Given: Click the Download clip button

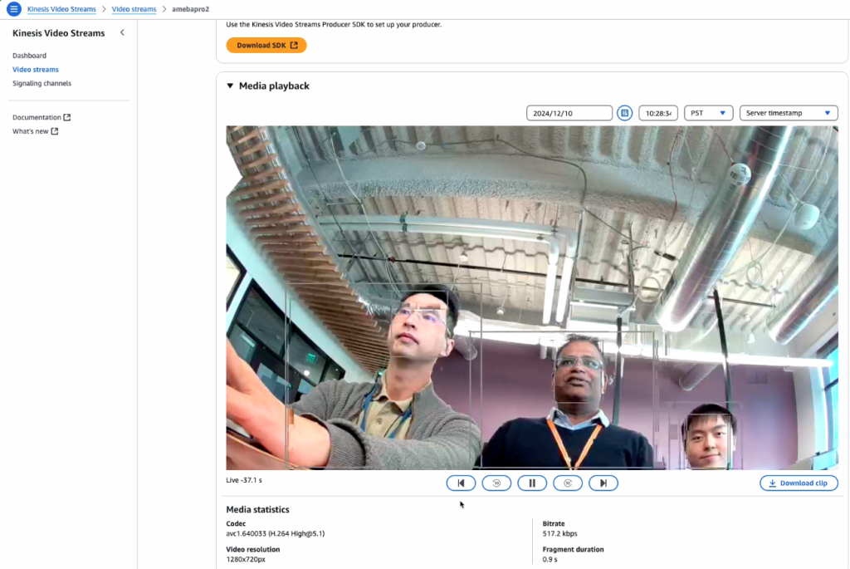Looking at the screenshot, I should 799,483.
